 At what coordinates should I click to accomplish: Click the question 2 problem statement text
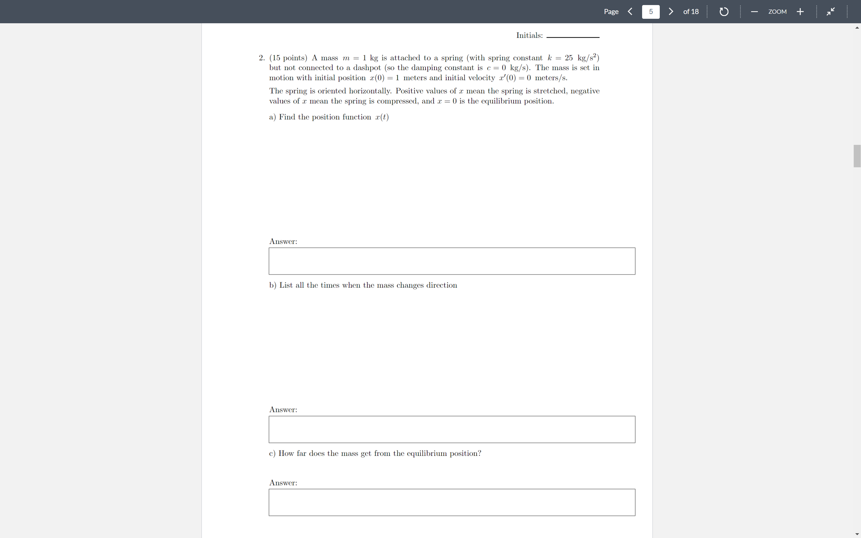434,68
